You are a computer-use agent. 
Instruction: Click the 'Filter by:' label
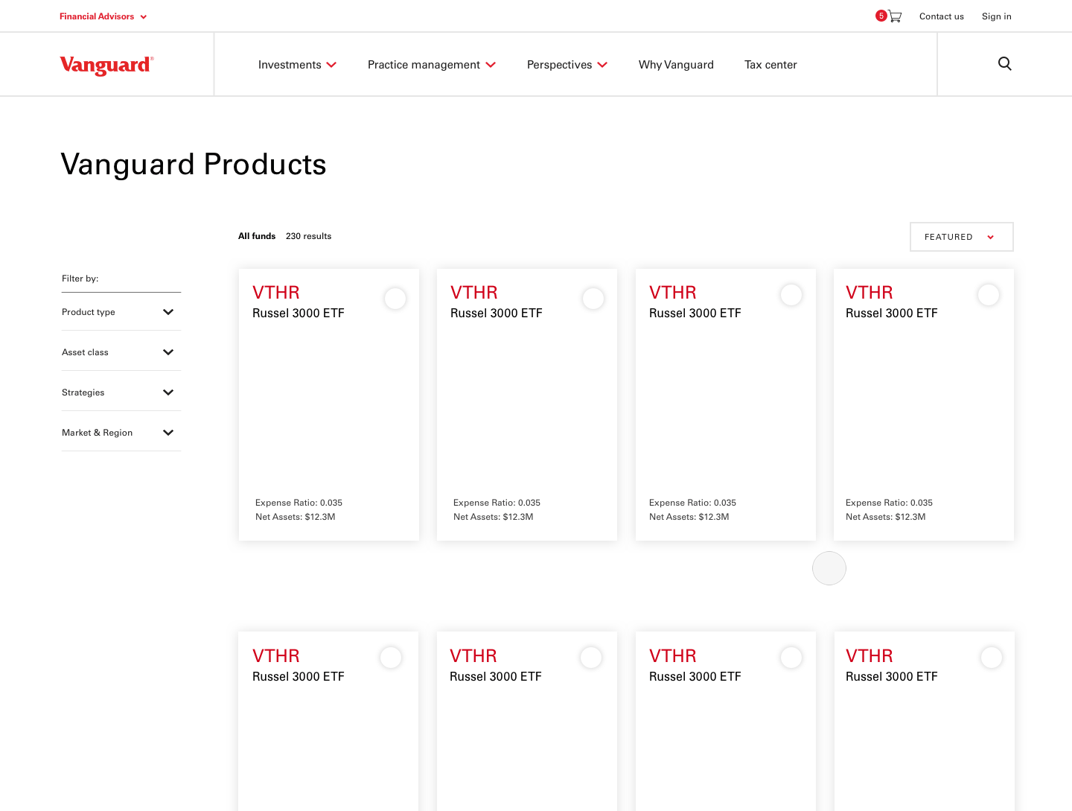80,279
